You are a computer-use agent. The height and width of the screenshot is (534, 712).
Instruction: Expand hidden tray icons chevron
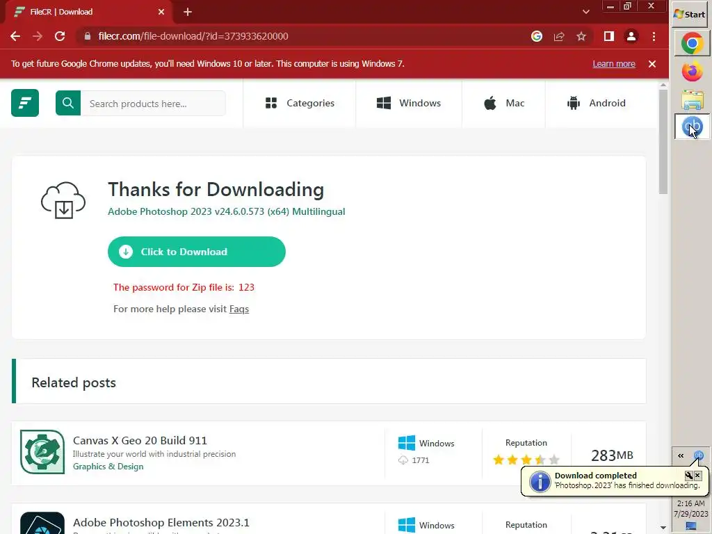(681, 455)
